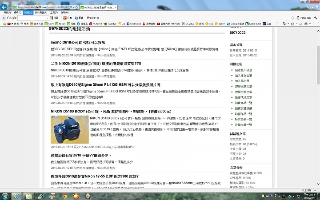
Task: Open the PChome favorites bar bookmark
Action: [x=96, y=24]
